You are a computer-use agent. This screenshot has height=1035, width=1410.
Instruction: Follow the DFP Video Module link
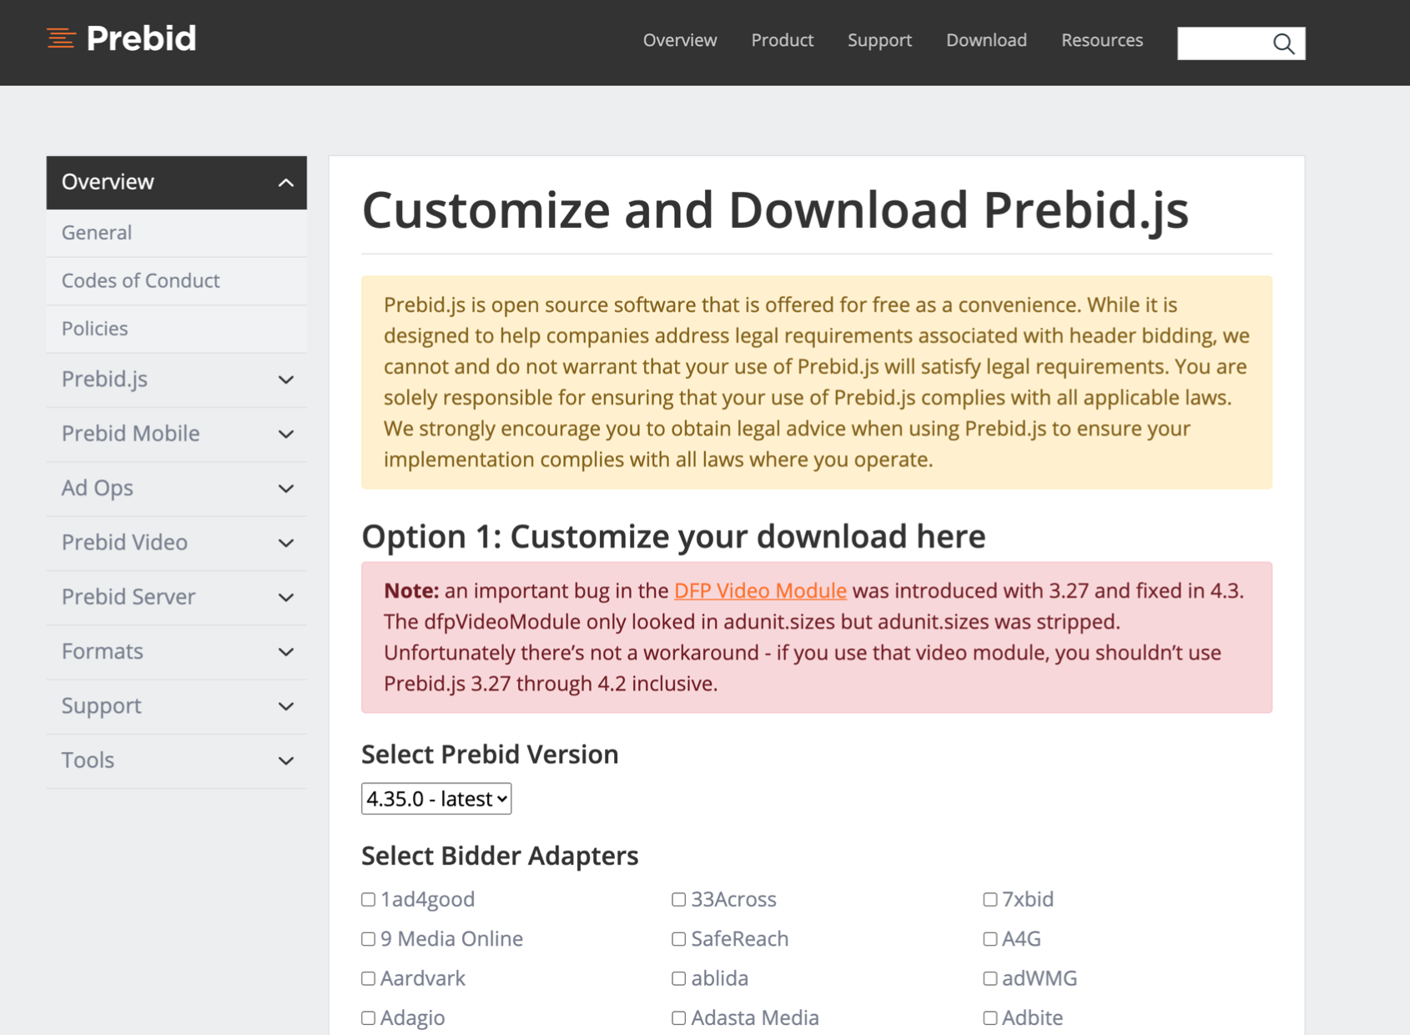tap(760, 591)
